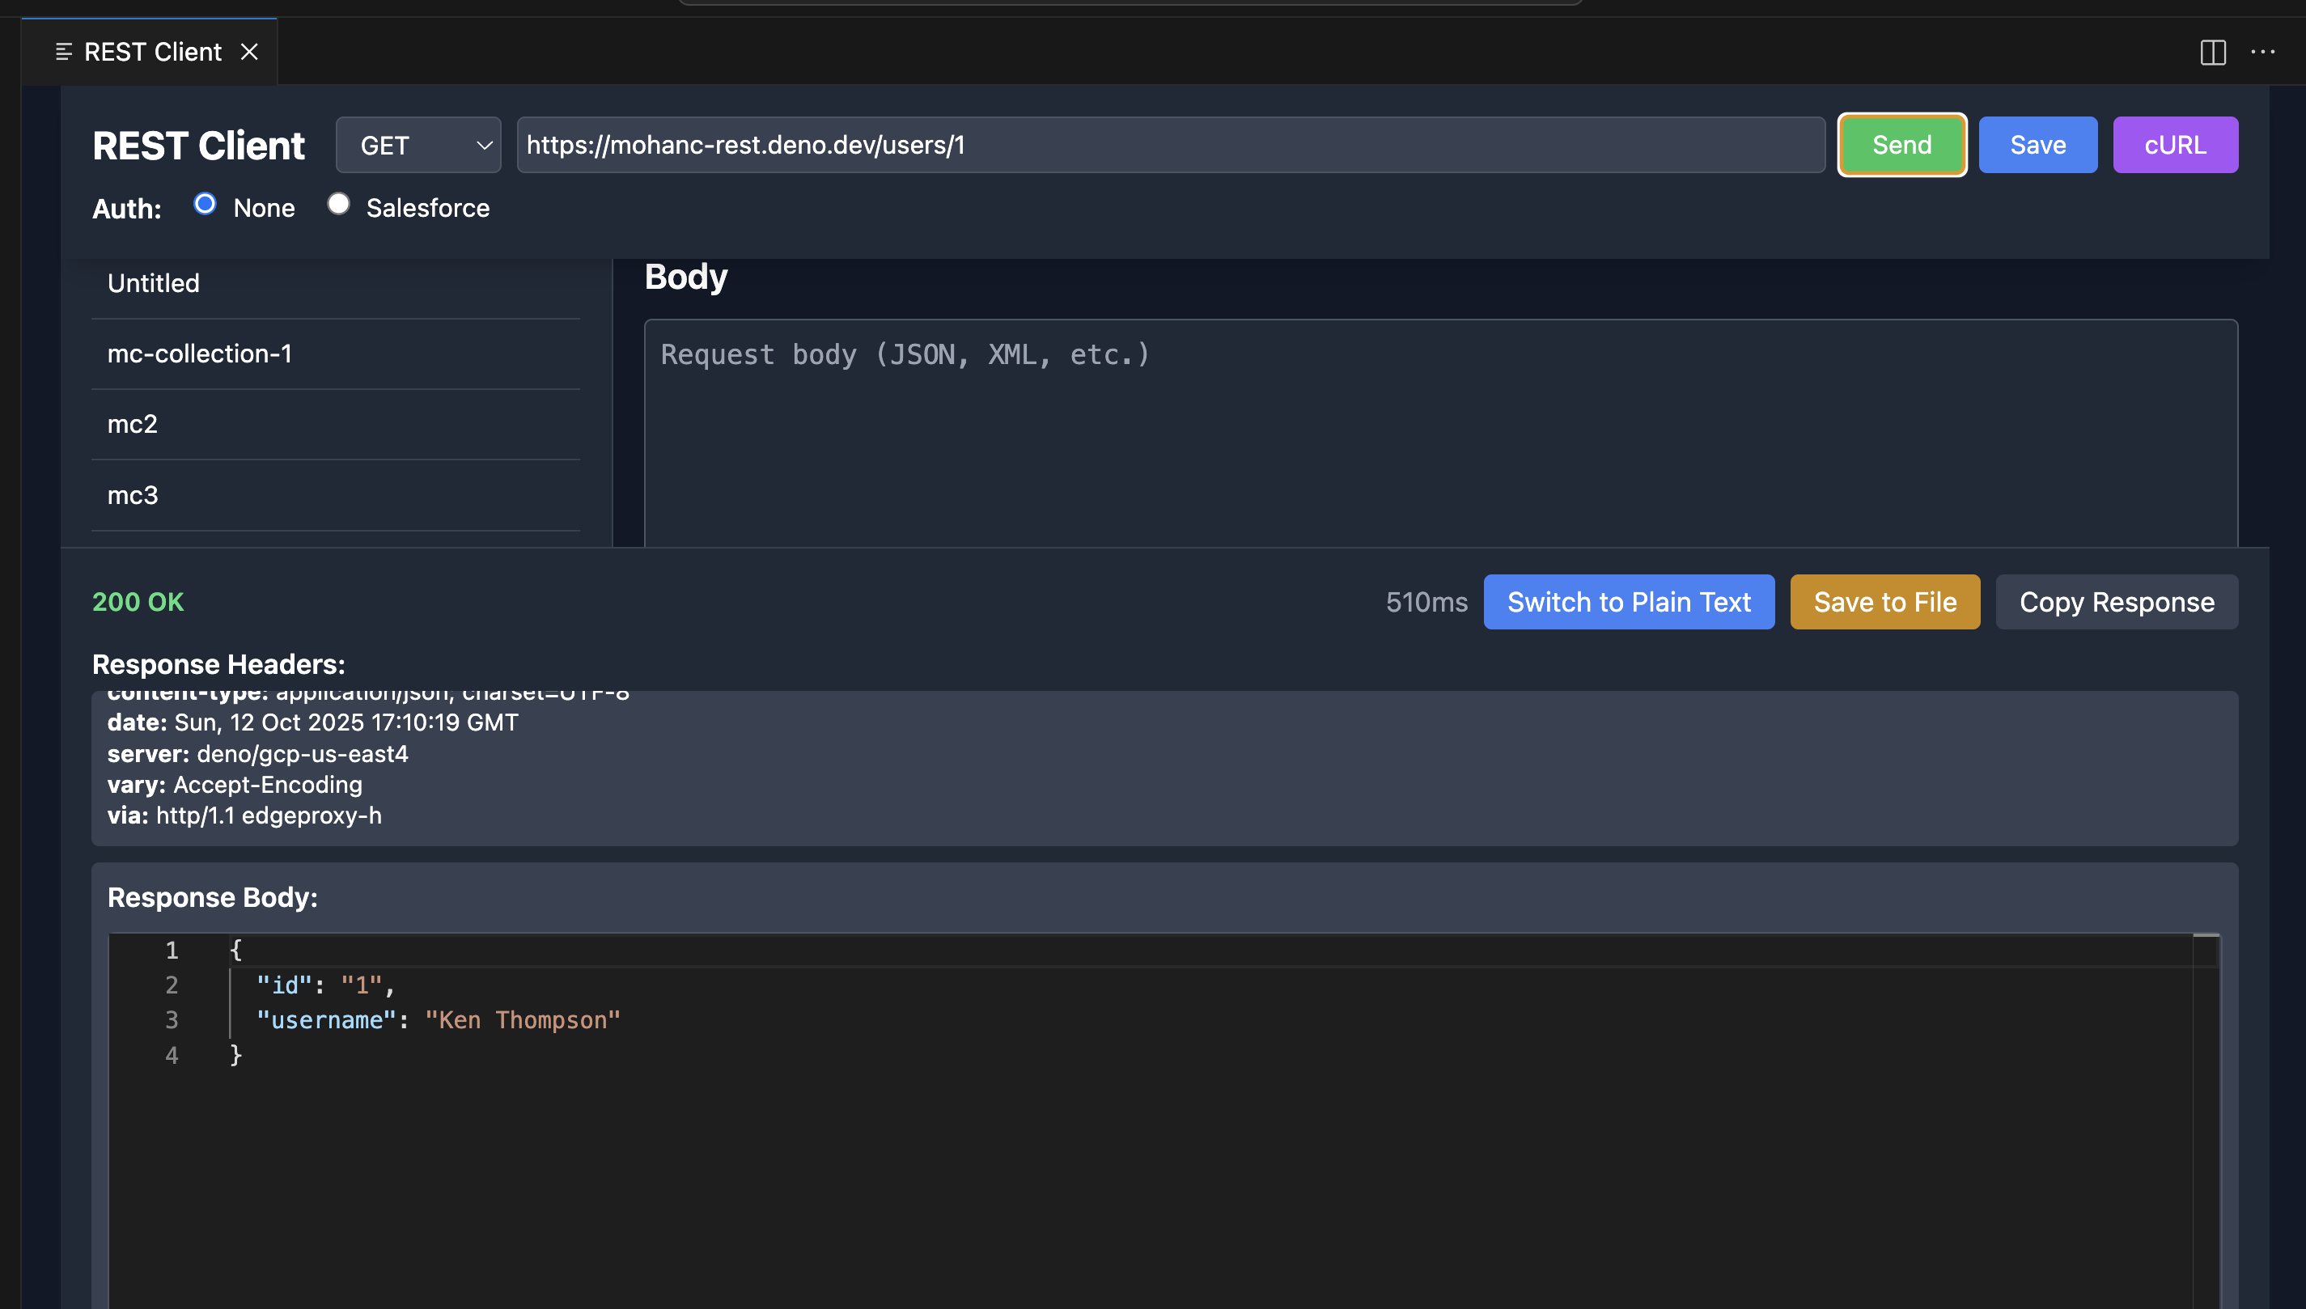Click Save to File button
This screenshot has height=1309, width=2306.
coord(1884,603)
